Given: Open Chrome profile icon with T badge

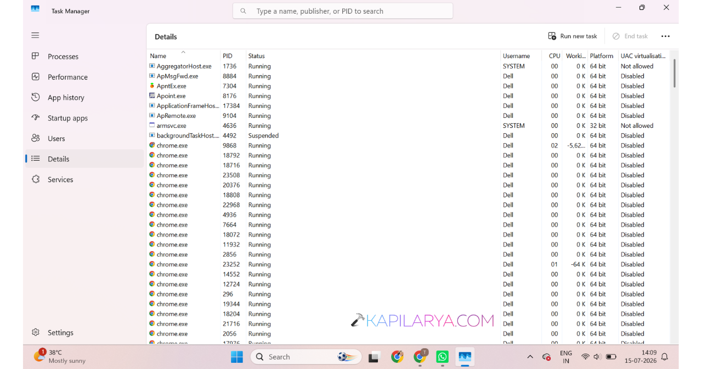Looking at the screenshot, I should [x=420, y=357].
